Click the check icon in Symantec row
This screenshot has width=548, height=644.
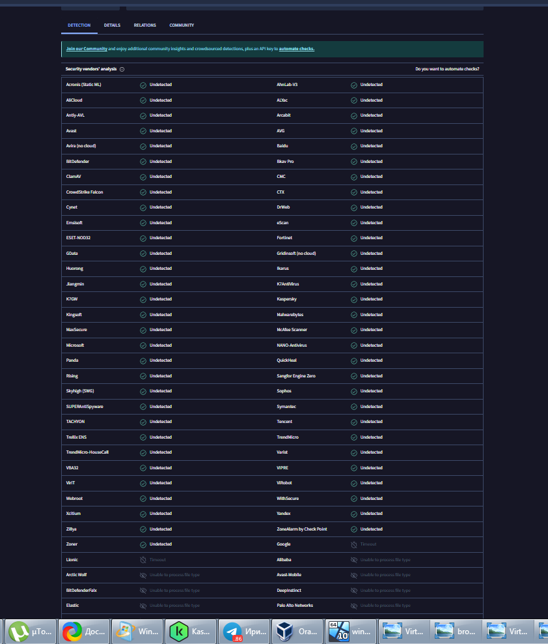[354, 407]
